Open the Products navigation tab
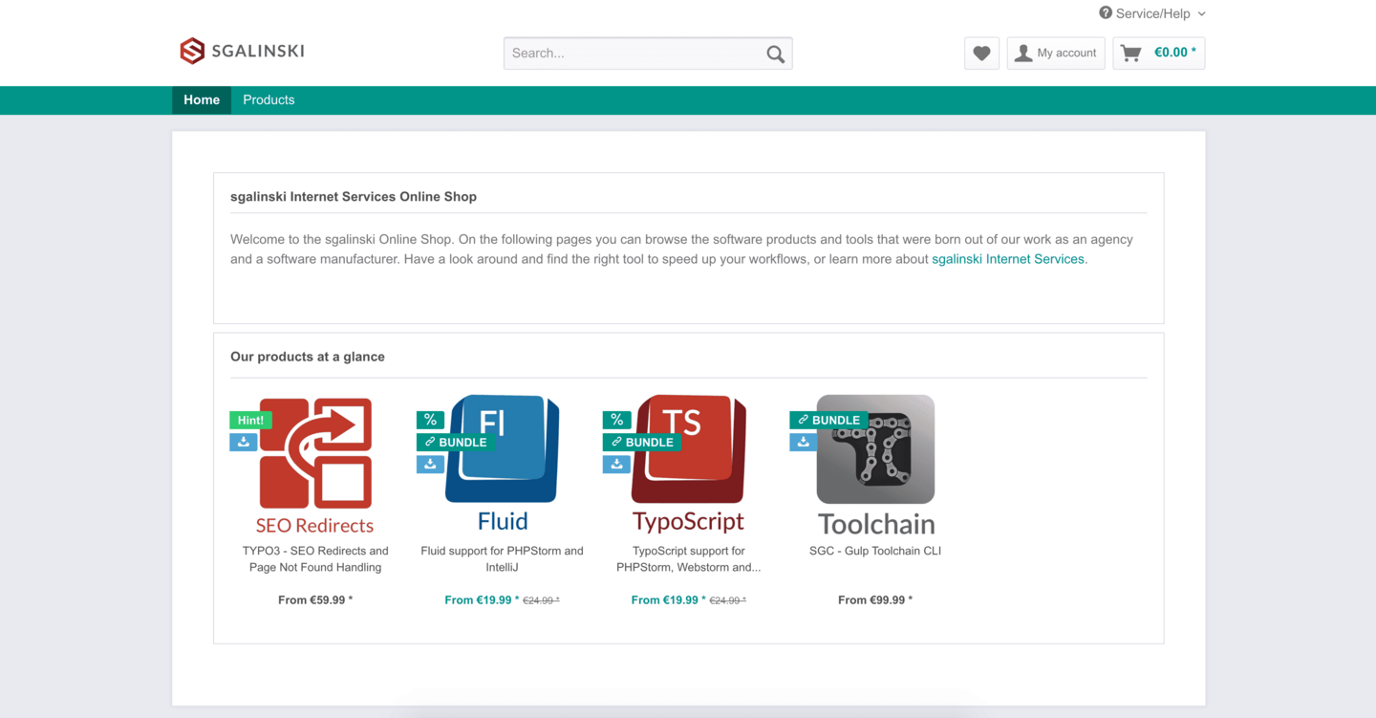 [x=269, y=100]
